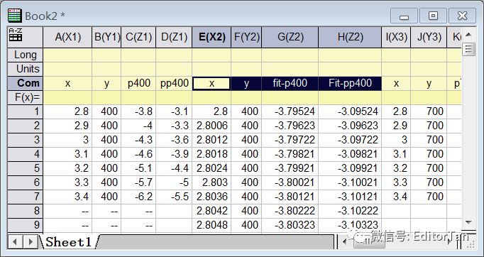This screenshot has height=257, width=484.
Task: Click cell value 2.8018
Action: (212, 154)
